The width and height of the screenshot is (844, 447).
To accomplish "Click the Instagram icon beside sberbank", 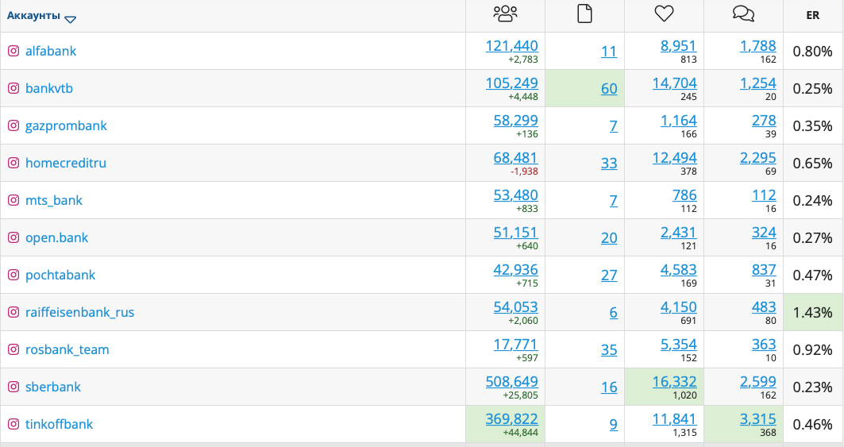I will pyautogui.click(x=13, y=387).
